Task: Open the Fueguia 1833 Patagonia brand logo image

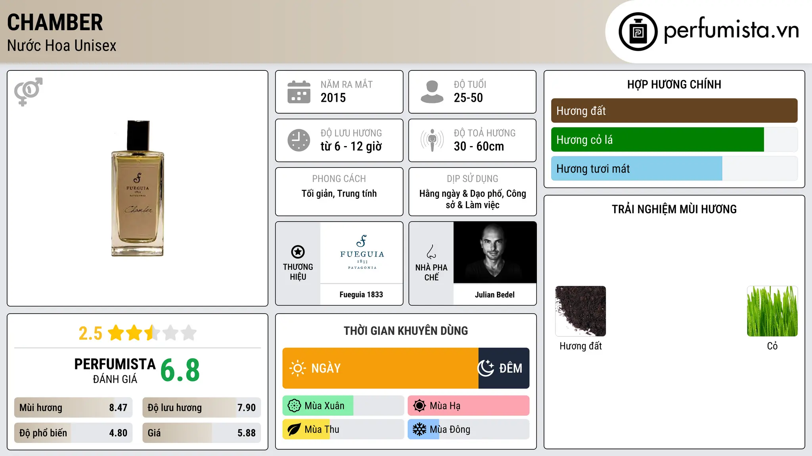Action: click(362, 252)
